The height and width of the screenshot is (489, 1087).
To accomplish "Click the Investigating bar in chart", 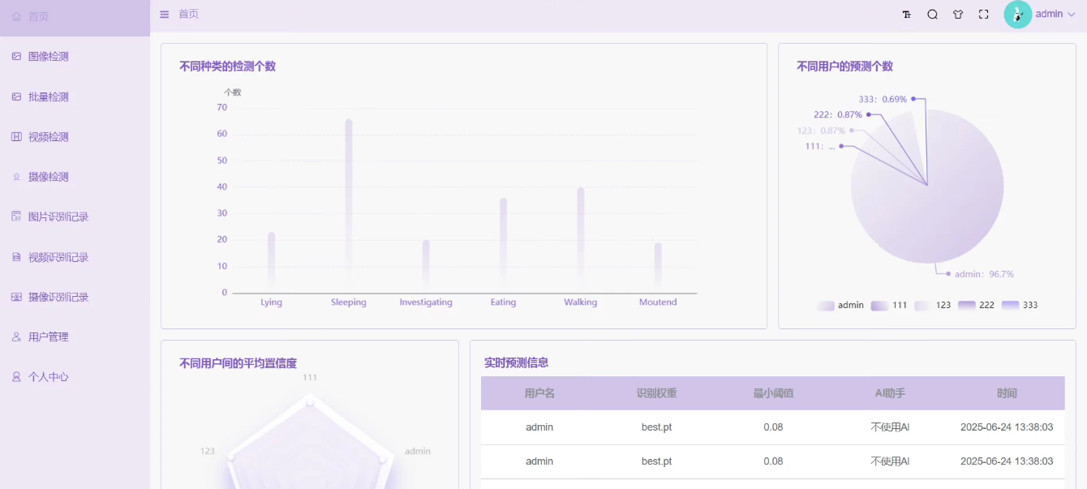I will click(426, 267).
